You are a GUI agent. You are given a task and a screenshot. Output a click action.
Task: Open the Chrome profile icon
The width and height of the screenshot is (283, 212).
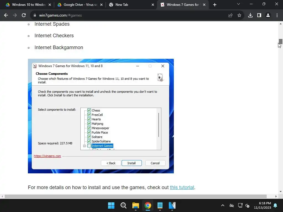[x=268, y=15]
